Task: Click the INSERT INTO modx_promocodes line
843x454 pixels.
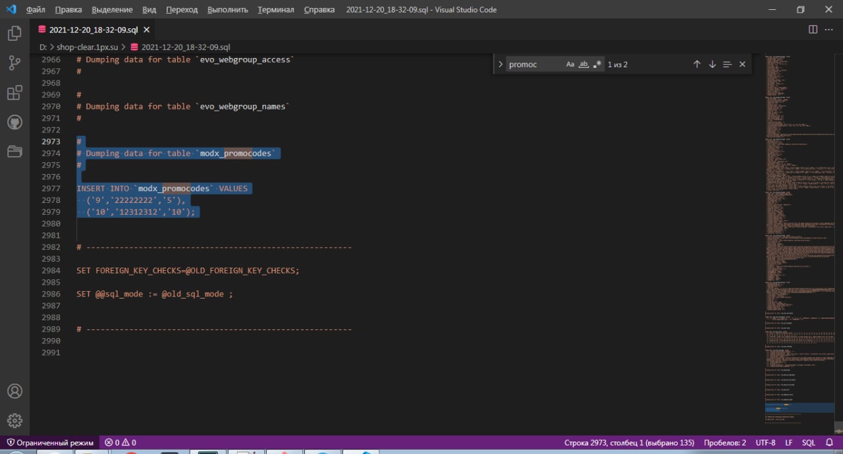Action: pyautogui.click(x=162, y=188)
